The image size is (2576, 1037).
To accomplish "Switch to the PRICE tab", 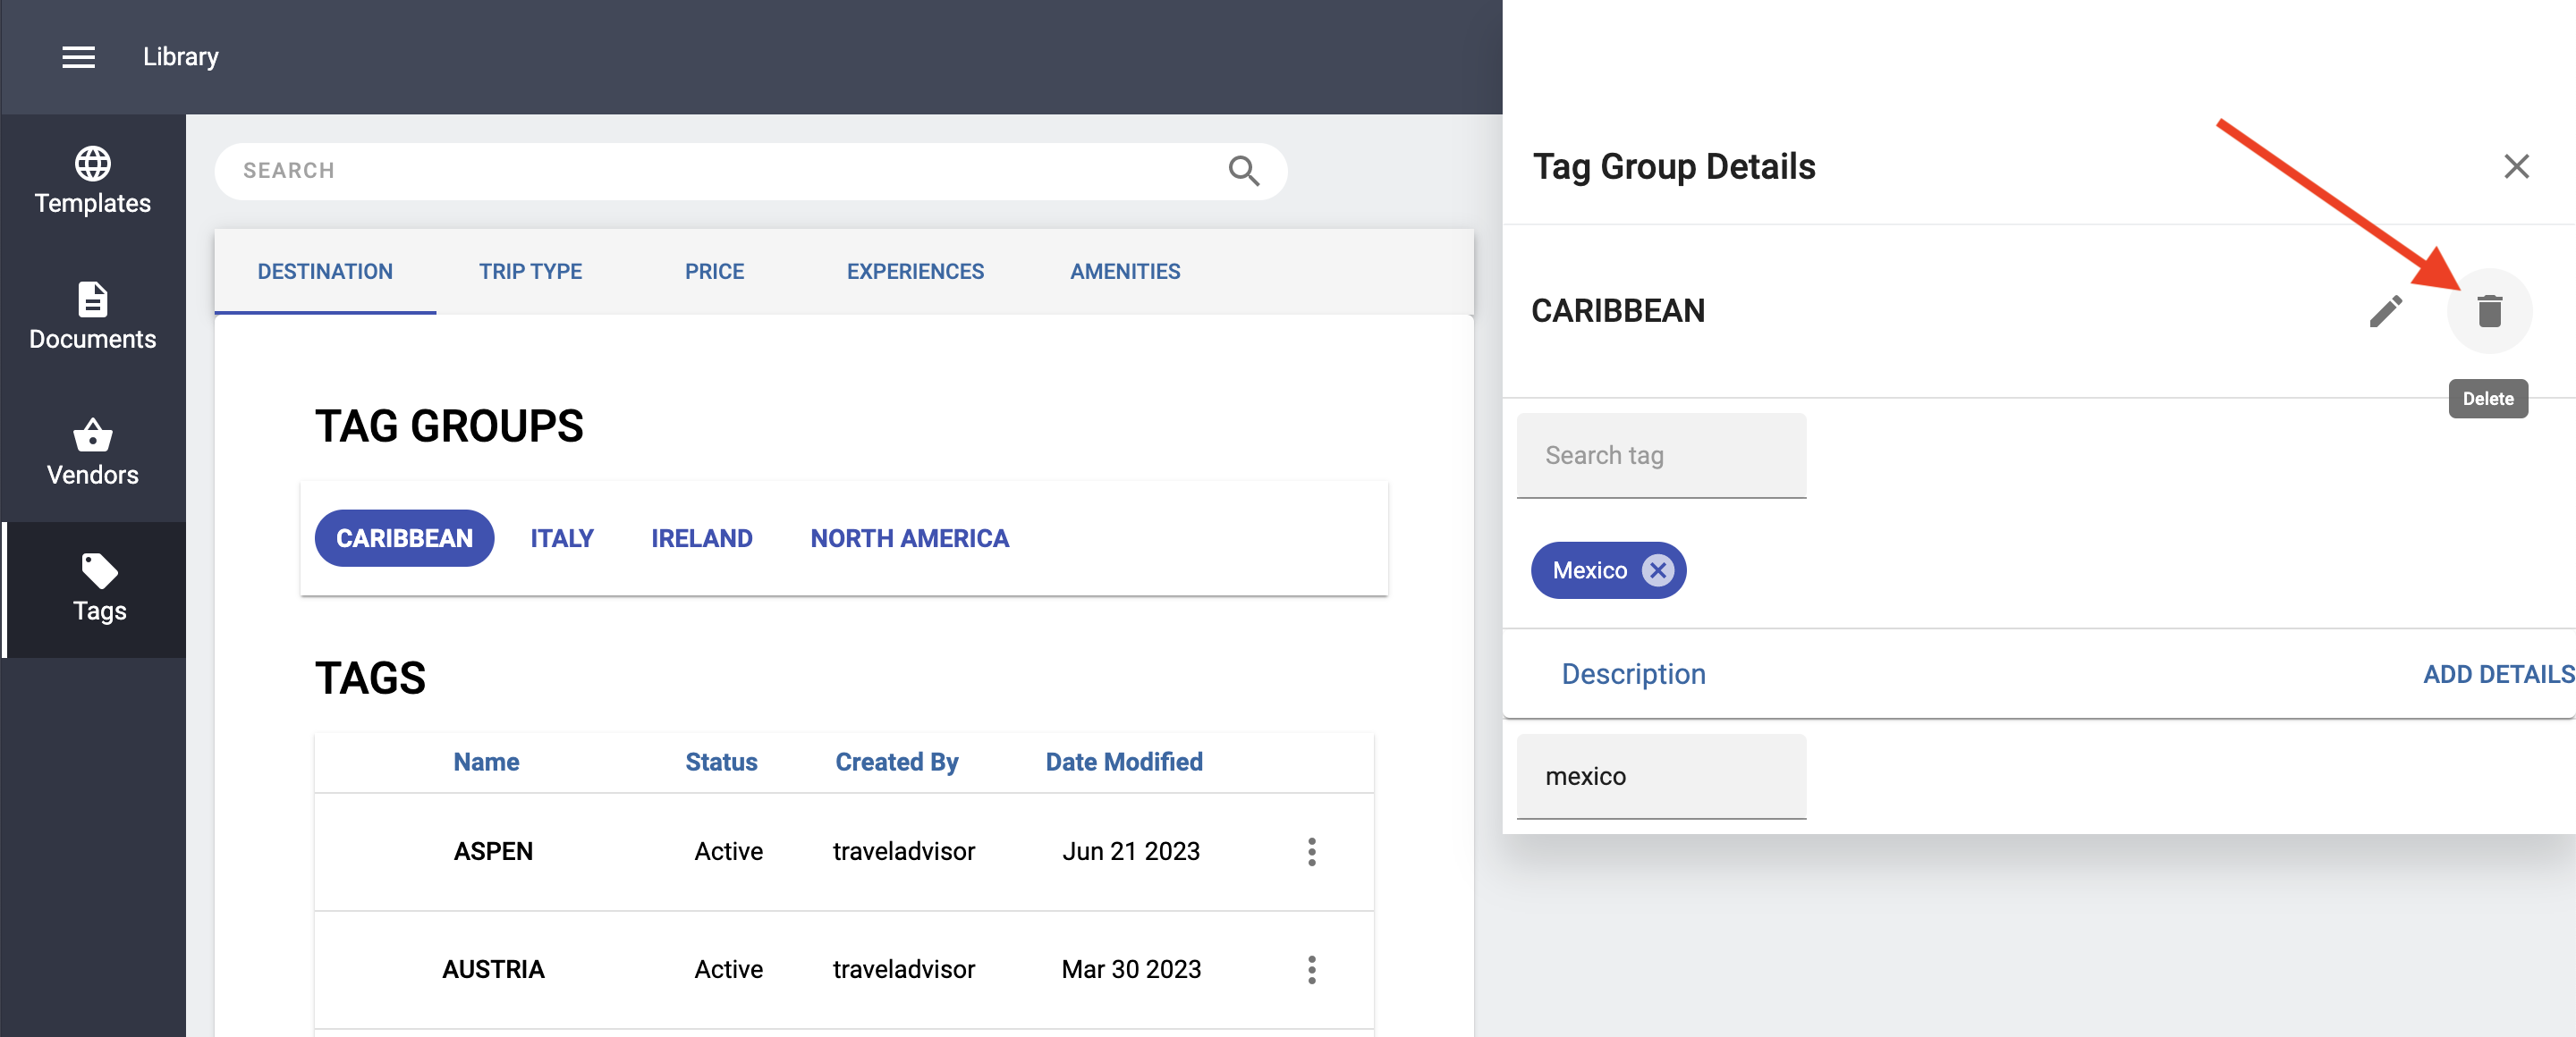I will [714, 272].
